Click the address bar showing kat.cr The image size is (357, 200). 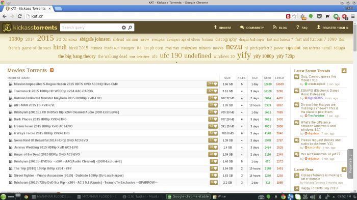155,16
